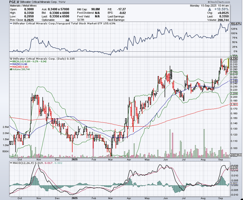Click the blue 0.248 MA(50) axis tag
The width and height of the screenshot is (243, 200).
point(234,81)
